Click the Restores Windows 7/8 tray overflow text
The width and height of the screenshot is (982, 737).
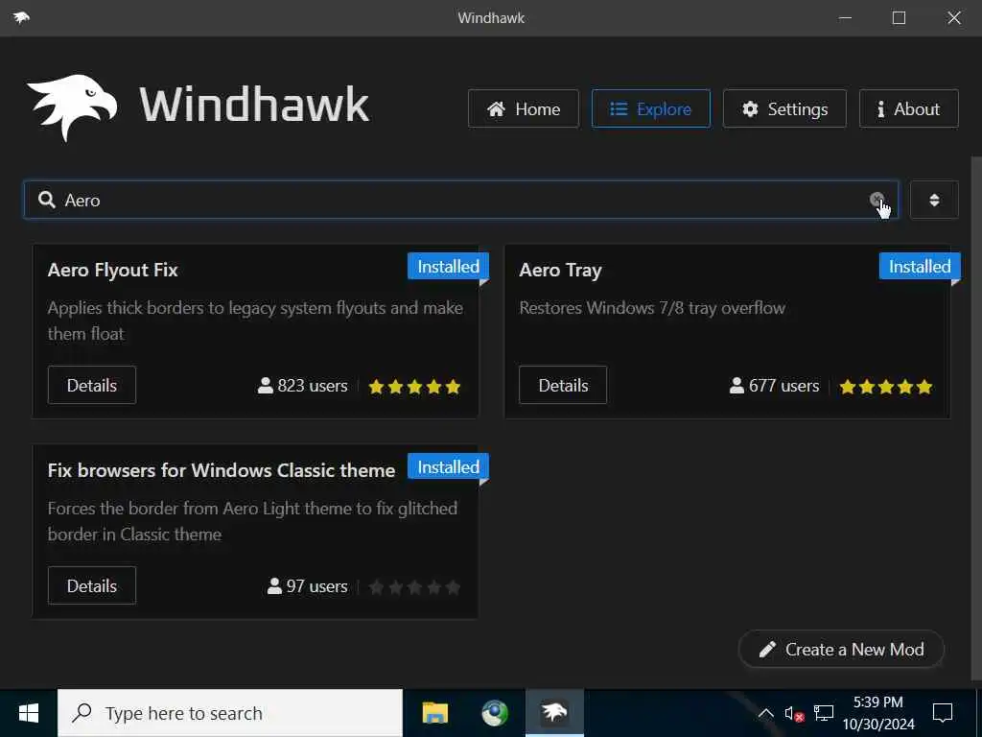click(652, 308)
